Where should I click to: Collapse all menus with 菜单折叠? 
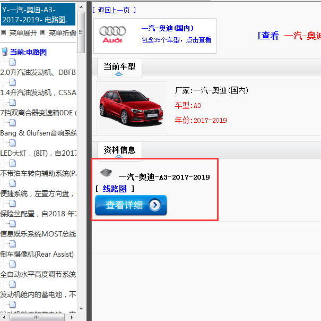63,33
